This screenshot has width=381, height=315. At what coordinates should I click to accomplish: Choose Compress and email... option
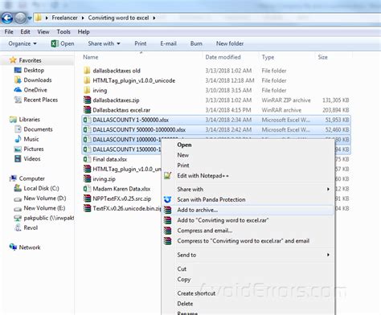coord(205,231)
